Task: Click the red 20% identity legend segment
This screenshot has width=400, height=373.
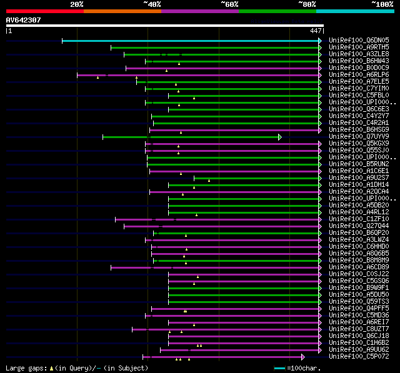Action: pyautogui.click(x=45, y=11)
